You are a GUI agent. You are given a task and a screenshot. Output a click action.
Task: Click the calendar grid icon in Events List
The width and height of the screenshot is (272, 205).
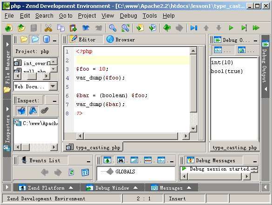point(85,172)
